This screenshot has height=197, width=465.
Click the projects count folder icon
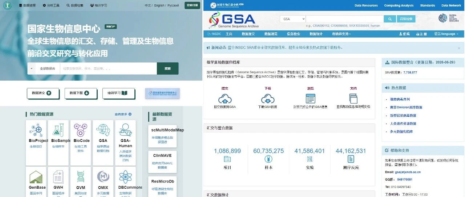(x=227, y=159)
